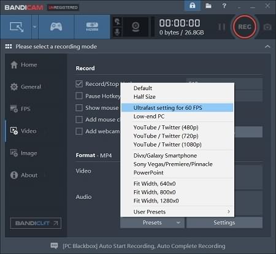Click the Presets dropdown button
The image size is (276, 254).
[152, 223]
